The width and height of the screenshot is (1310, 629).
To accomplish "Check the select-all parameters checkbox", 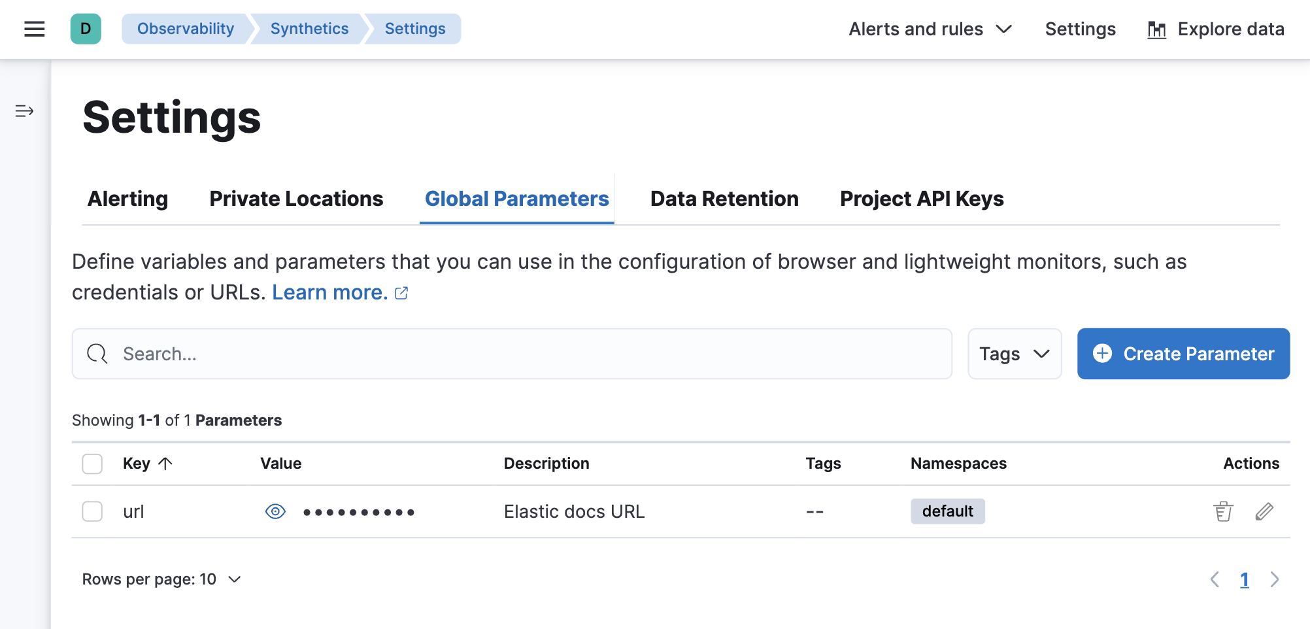I will (x=92, y=464).
